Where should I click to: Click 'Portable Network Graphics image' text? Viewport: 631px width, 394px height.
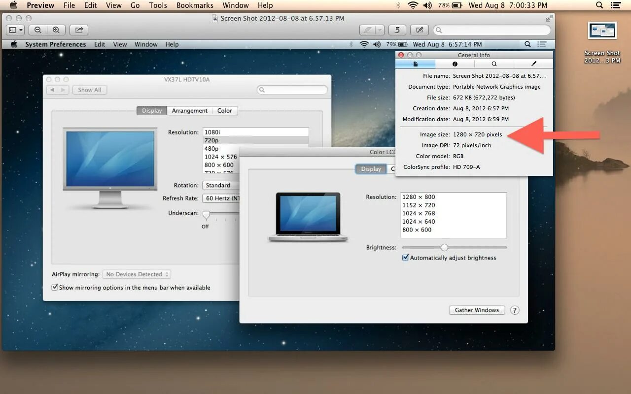click(x=496, y=87)
